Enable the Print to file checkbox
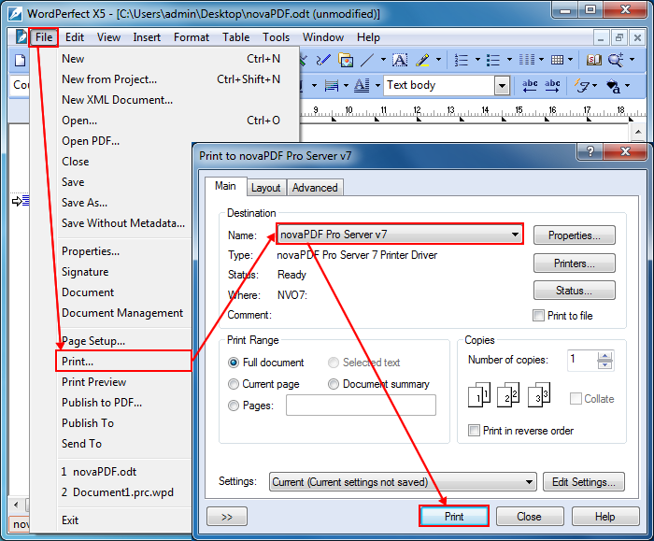This screenshot has width=654, height=541. [538, 315]
